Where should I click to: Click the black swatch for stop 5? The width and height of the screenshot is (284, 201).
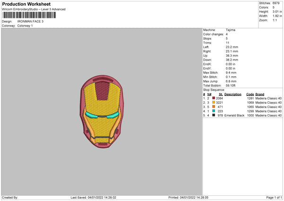[x=213, y=115]
